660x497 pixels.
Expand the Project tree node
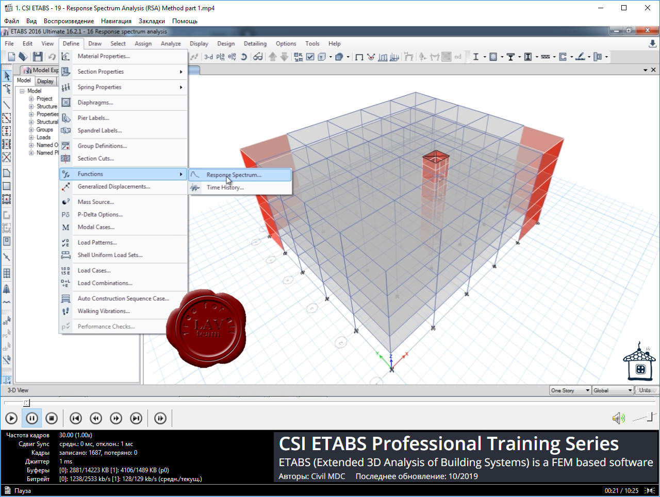coord(31,99)
